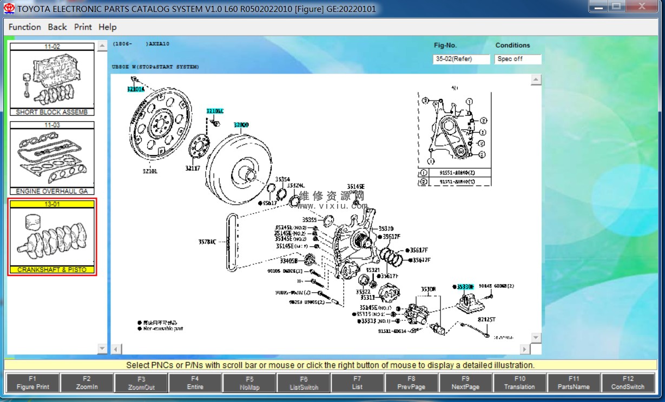Viewport: 665px width, 402px height.
Task: Select Engine Overhaul Gasket thumbnail
Action: [52, 158]
